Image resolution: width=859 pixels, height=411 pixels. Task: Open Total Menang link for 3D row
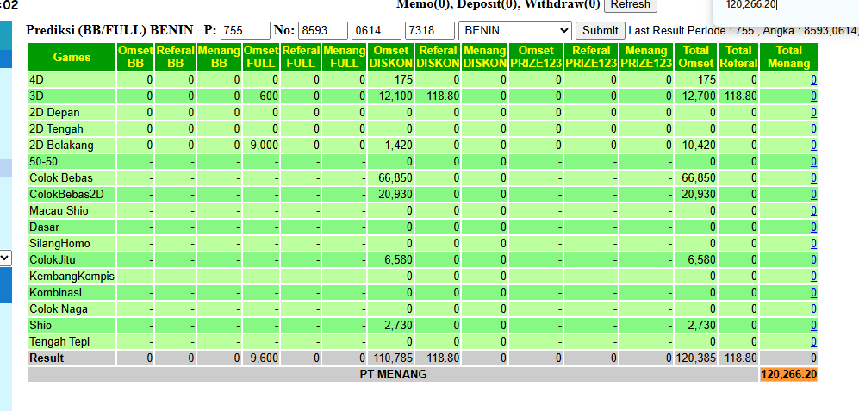(813, 97)
